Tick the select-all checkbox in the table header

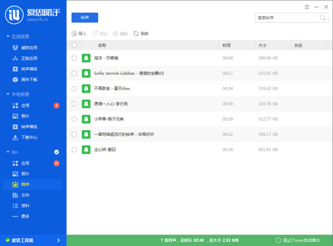(x=74, y=45)
